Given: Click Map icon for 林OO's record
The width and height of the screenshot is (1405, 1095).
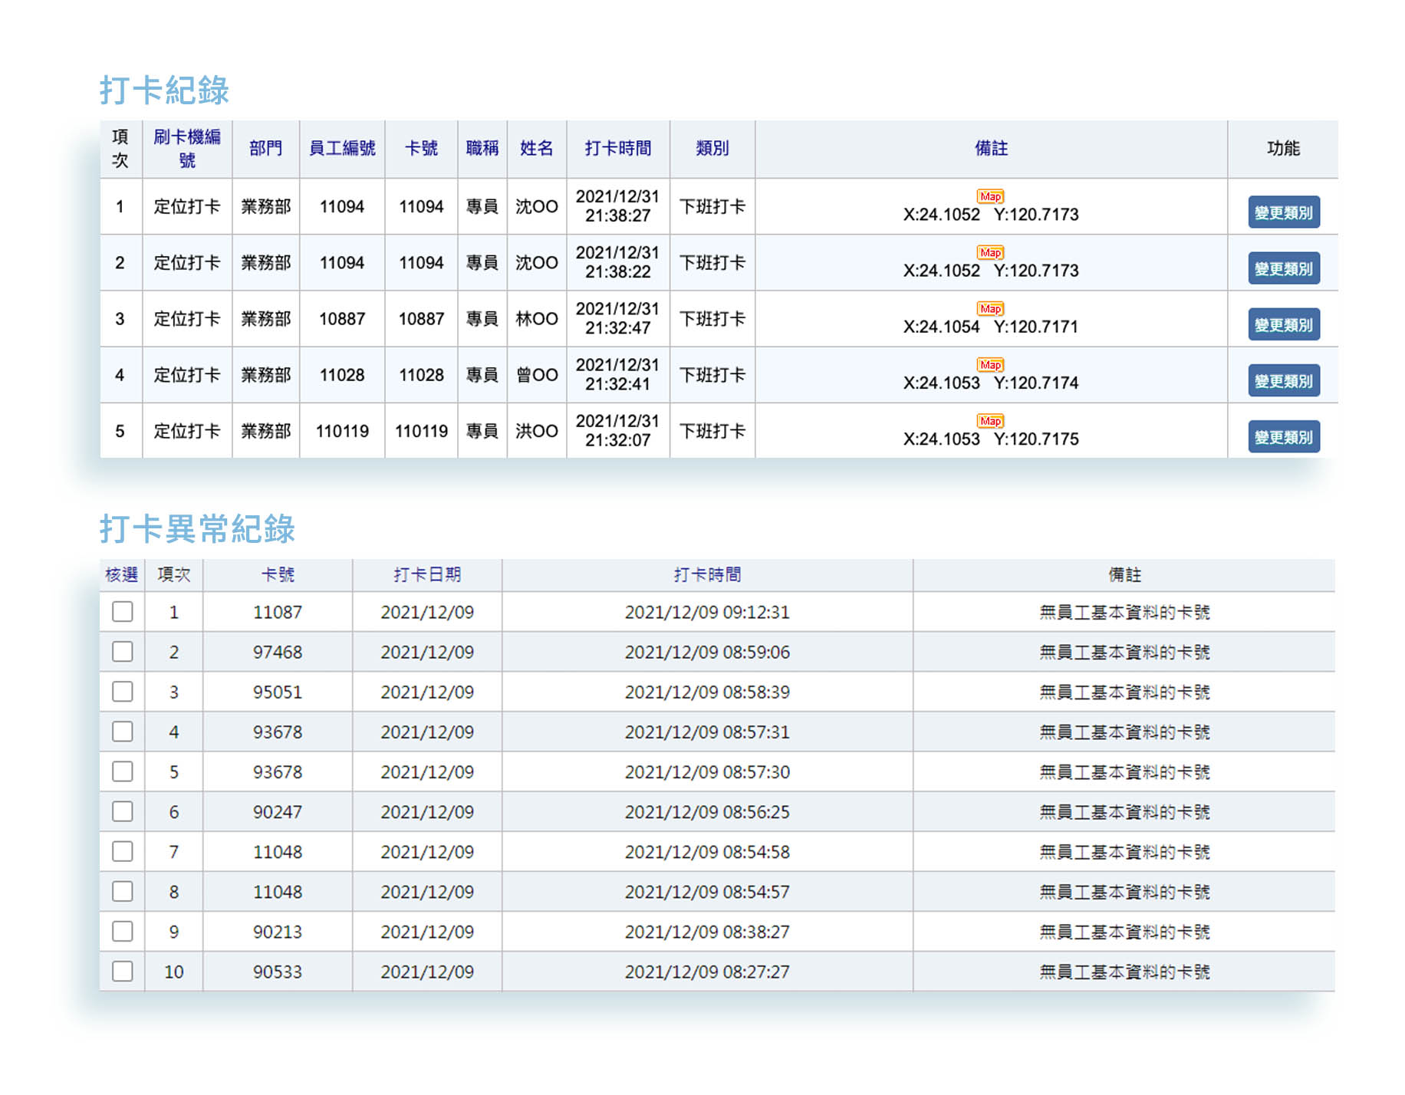Looking at the screenshot, I should [x=990, y=308].
